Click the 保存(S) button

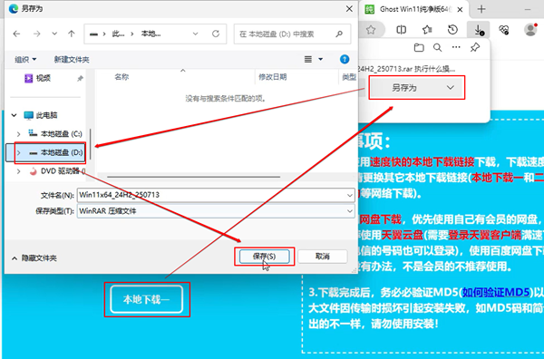pos(265,257)
